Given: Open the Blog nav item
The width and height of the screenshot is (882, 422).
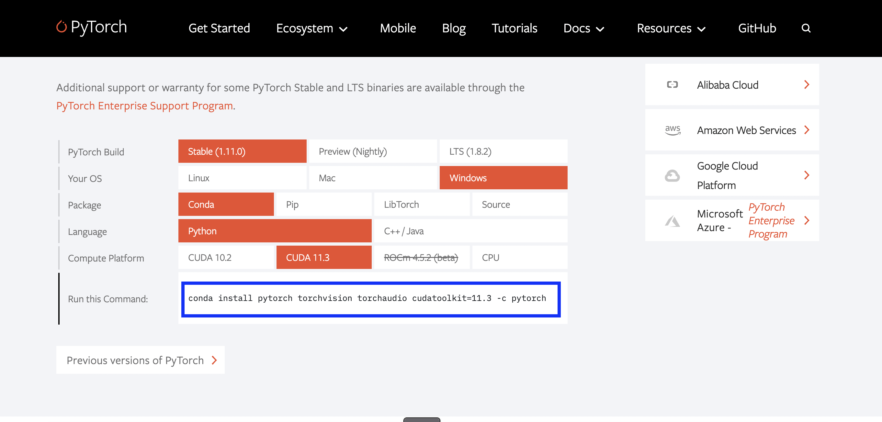Looking at the screenshot, I should tap(454, 28).
